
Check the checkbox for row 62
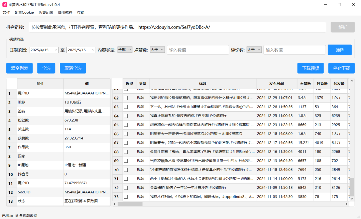click(x=126, y=98)
